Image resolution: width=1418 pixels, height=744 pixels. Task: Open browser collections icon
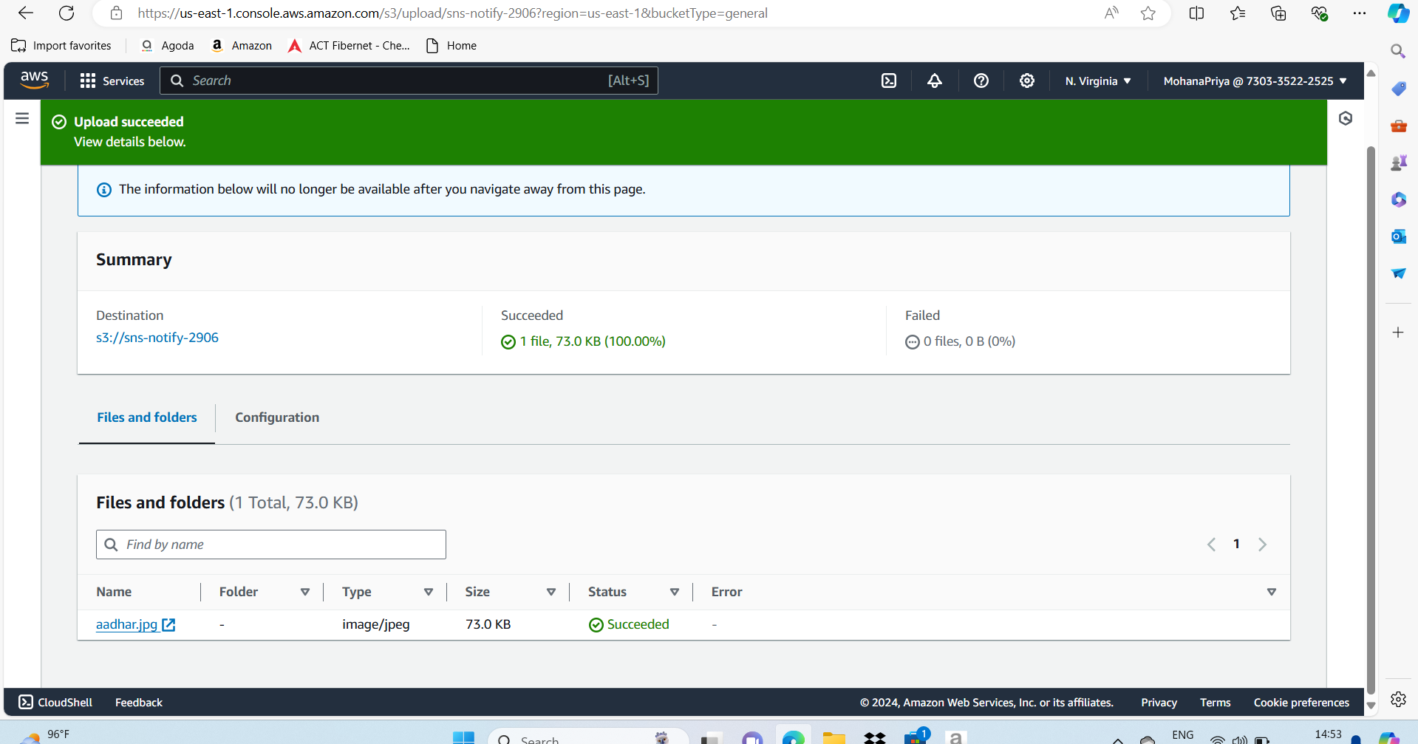[1278, 13]
